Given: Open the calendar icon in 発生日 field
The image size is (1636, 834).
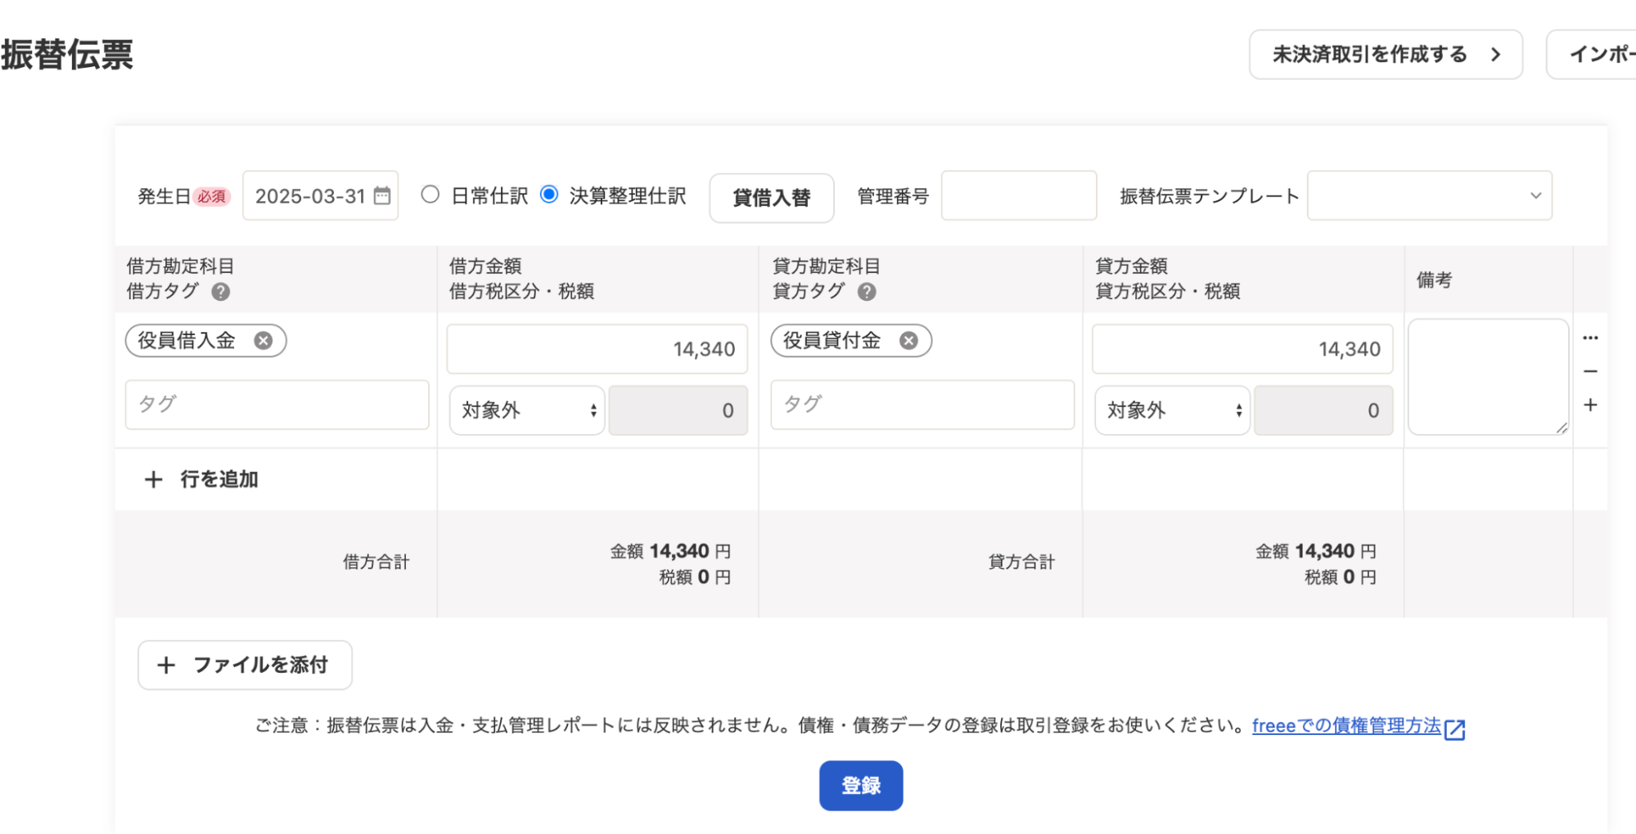Looking at the screenshot, I should (382, 195).
